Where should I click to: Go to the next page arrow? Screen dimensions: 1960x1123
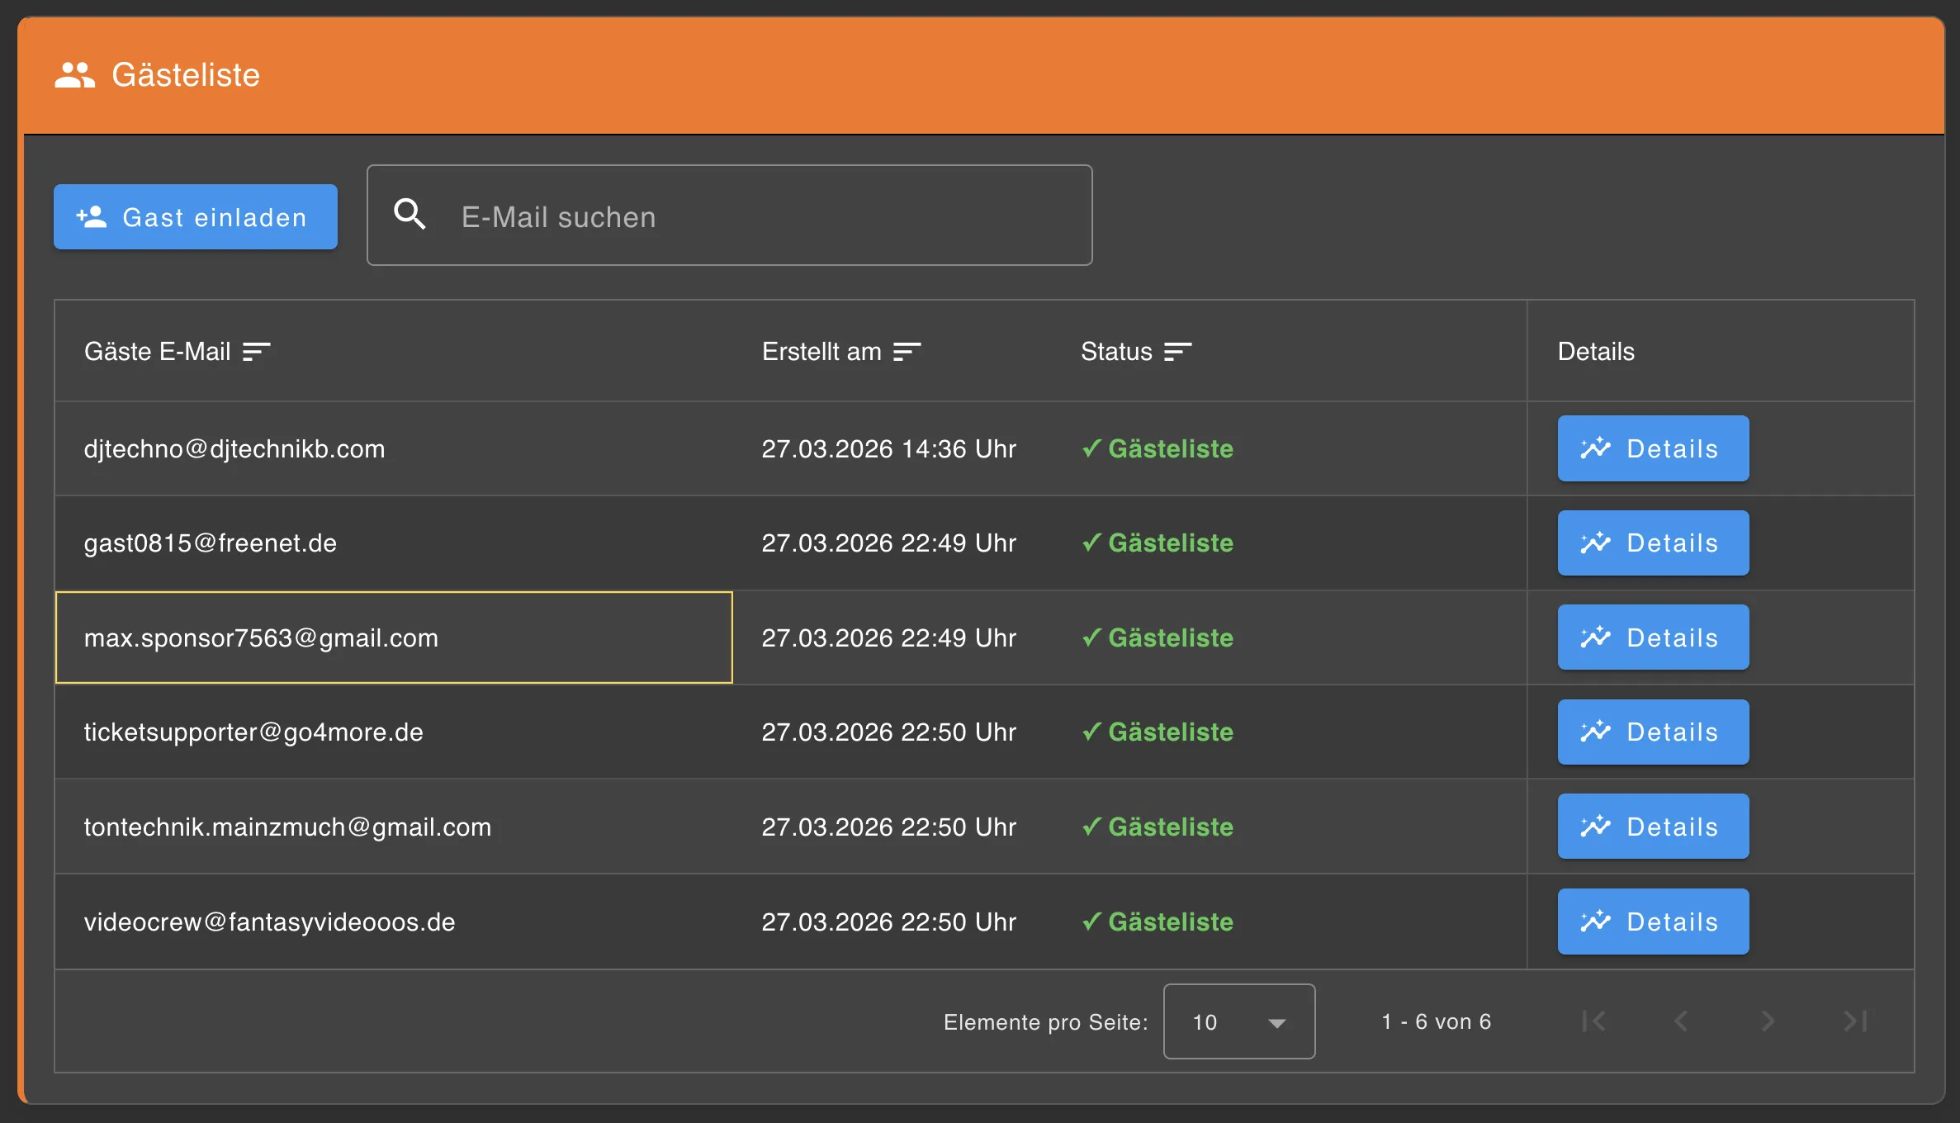coord(1767,1021)
